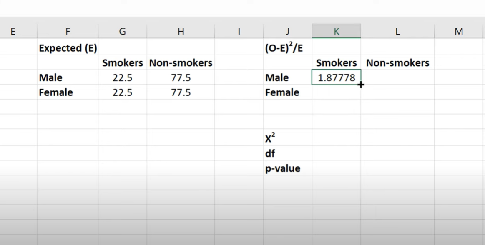Image resolution: width=485 pixels, height=245 pixels.
Task: Click the X² label cell
Action: (x=287, y=138)
